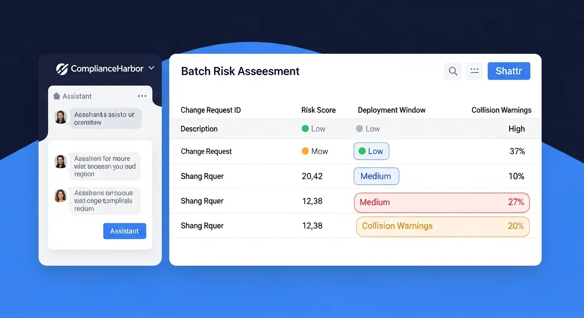Click the ComplianceHarbor logo icon
The width and height of the screenshot is (584, 318).
pyautogui.click(x=61, y=68)
